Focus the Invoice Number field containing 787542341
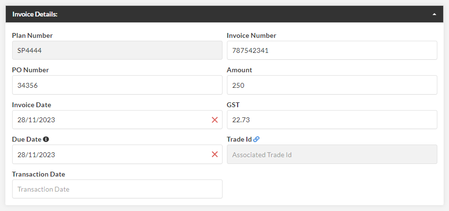 click(x=332, y=50)
